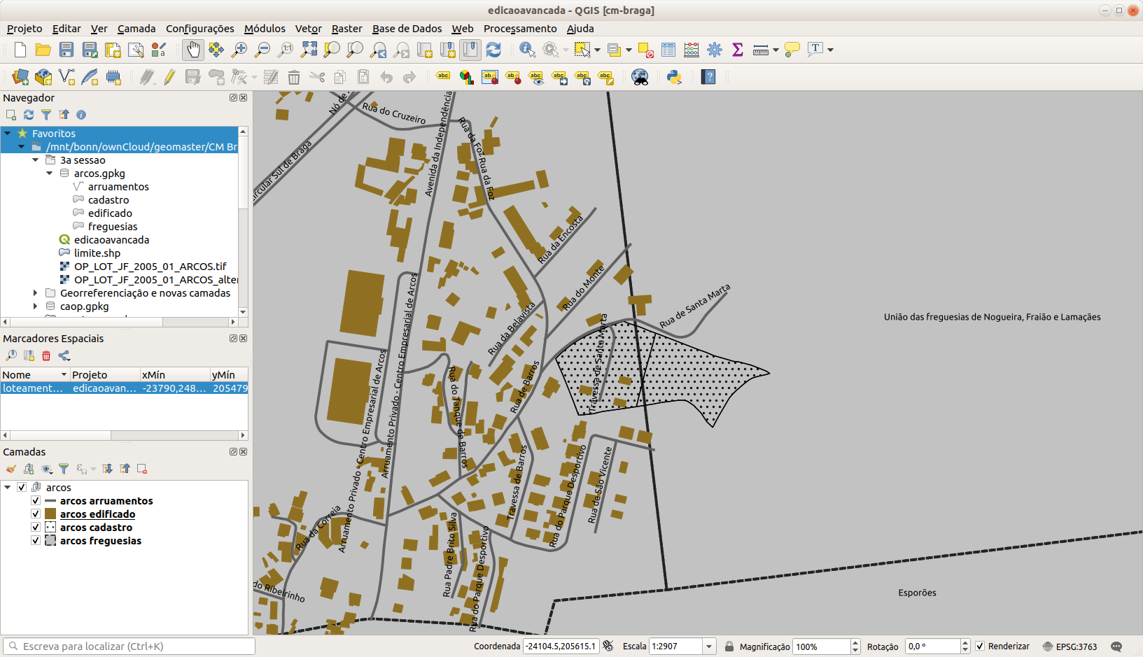Open the Vetor menu

(308, 29)
